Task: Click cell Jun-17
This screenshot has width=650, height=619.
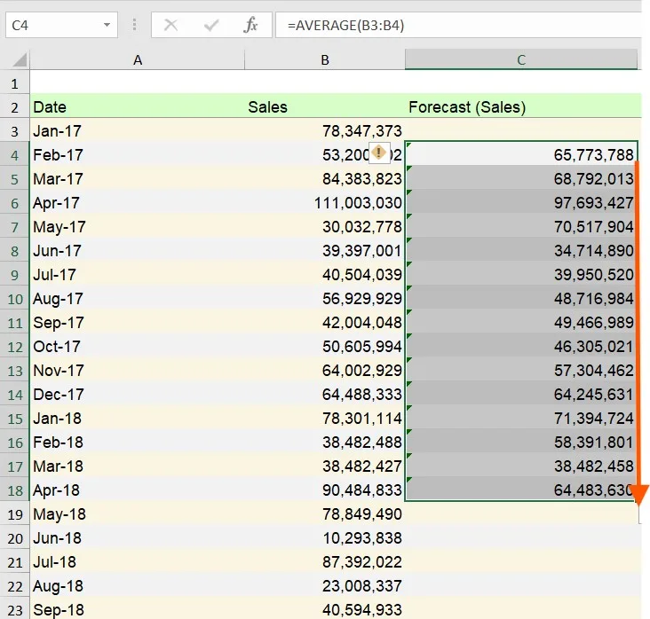Action: click(138, 251)
